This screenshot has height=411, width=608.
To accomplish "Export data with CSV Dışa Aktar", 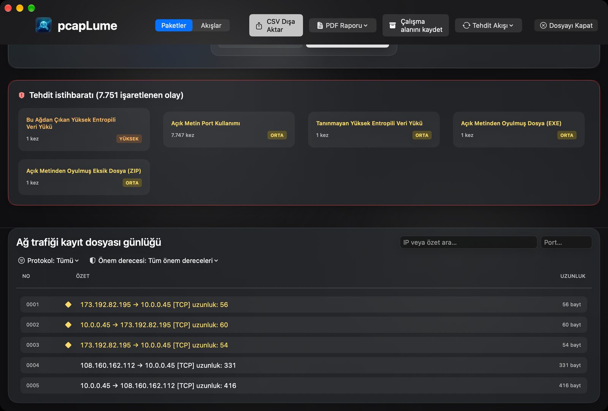I will pyautogui.click(x=276, y=25).
